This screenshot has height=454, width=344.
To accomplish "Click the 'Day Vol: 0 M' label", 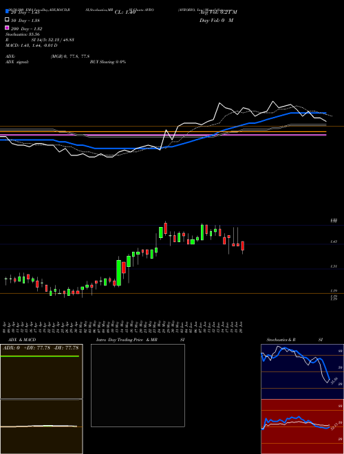I will point(216,20).
